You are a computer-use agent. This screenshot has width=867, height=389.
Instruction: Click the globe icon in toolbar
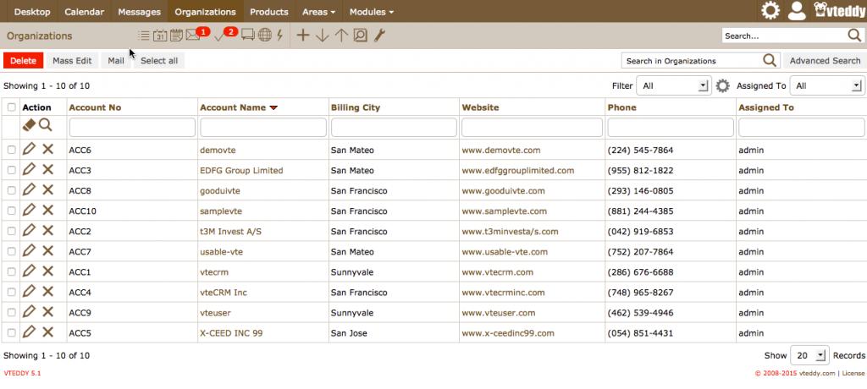(x=265, y=36)
